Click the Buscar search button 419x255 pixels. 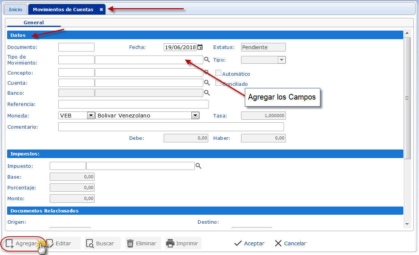point(101,243)
